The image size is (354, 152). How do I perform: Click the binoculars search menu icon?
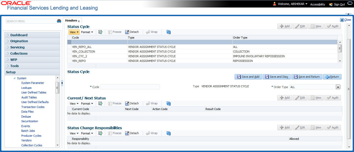pyautogui.click(x=59, y=21)
